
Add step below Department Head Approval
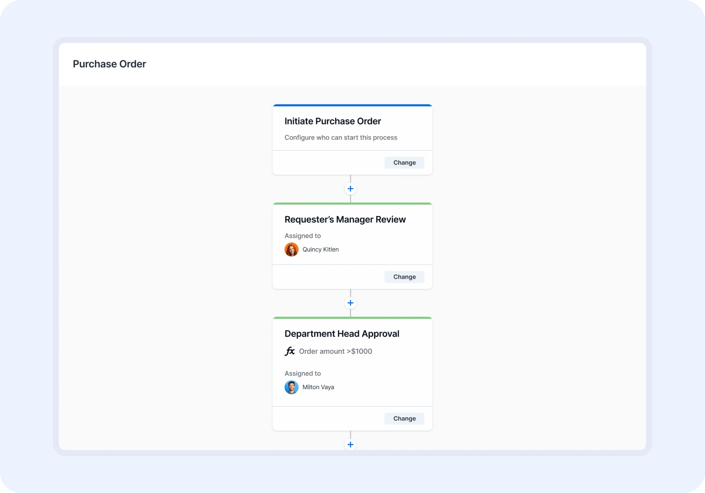[350, 445]
